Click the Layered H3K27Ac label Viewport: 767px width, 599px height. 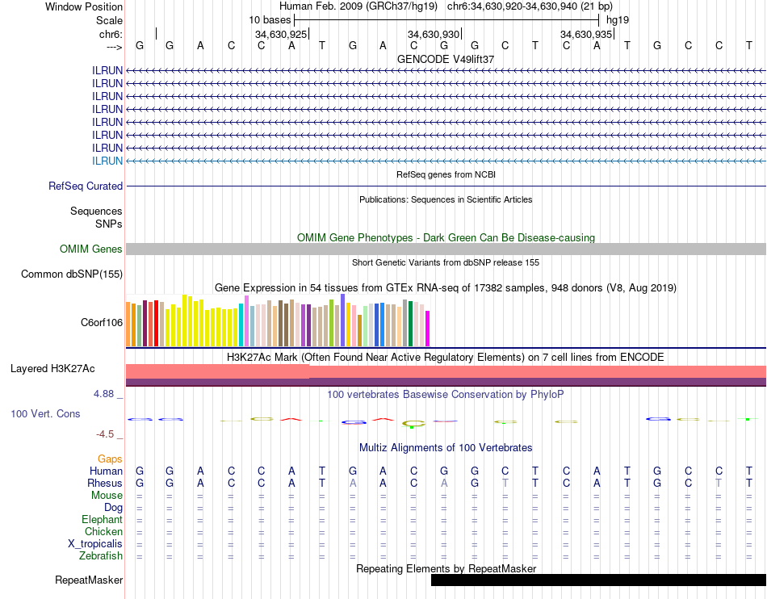[x=52, y=369]
